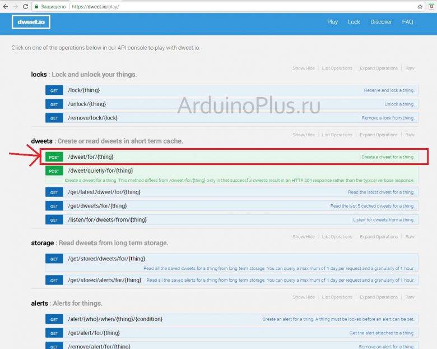Click Expand Operations for dweets section

(x=379, y=135)
